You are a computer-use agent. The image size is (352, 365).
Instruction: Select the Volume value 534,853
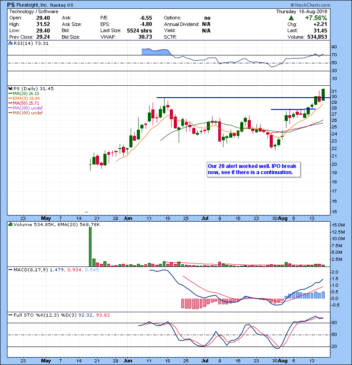coord(317,37)
